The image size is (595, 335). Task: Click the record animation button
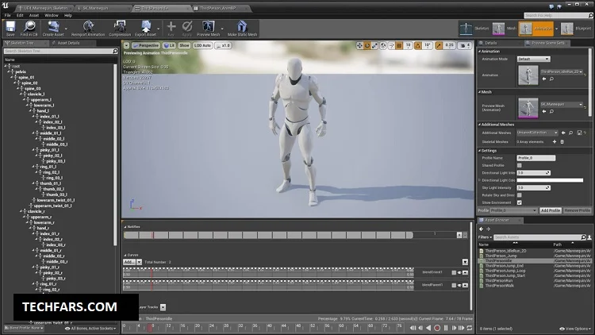coord(437,328)
